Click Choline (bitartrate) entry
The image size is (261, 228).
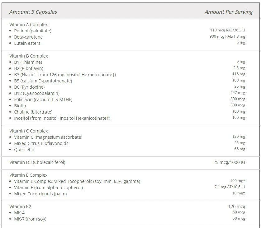pos(33,112)
